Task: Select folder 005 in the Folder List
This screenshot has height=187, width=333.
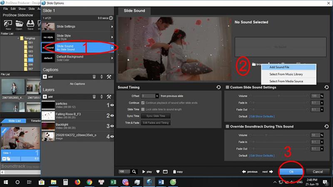Action: [x=30, y=60]
